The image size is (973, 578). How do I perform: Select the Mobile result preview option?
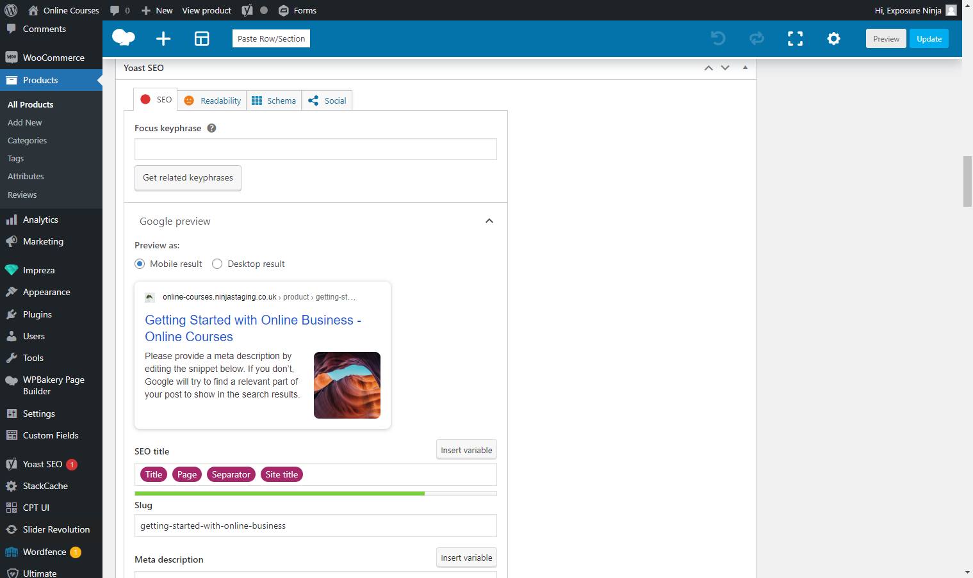[140, 264]
